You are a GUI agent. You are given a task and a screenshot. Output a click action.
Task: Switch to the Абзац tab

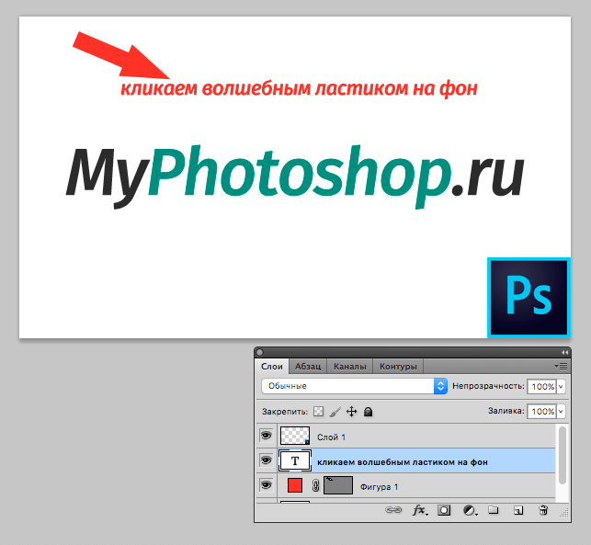(x=308, y=367)
